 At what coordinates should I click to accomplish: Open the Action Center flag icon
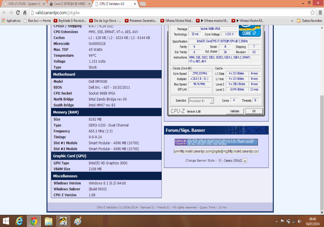tap(283, 221)
